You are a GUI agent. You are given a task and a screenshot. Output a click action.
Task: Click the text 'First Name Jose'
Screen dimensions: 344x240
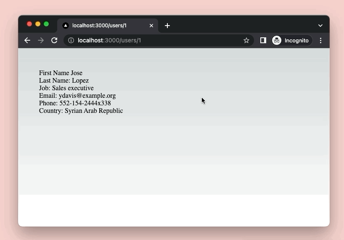coord(61,73)
